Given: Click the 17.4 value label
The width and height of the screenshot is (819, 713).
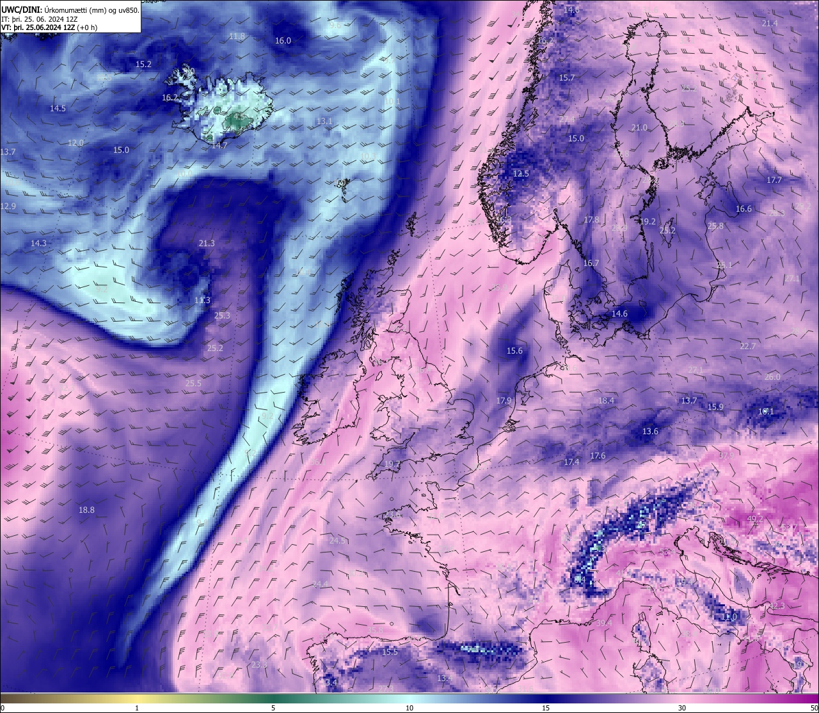Looking at the screenshot, I should point(571,462).
